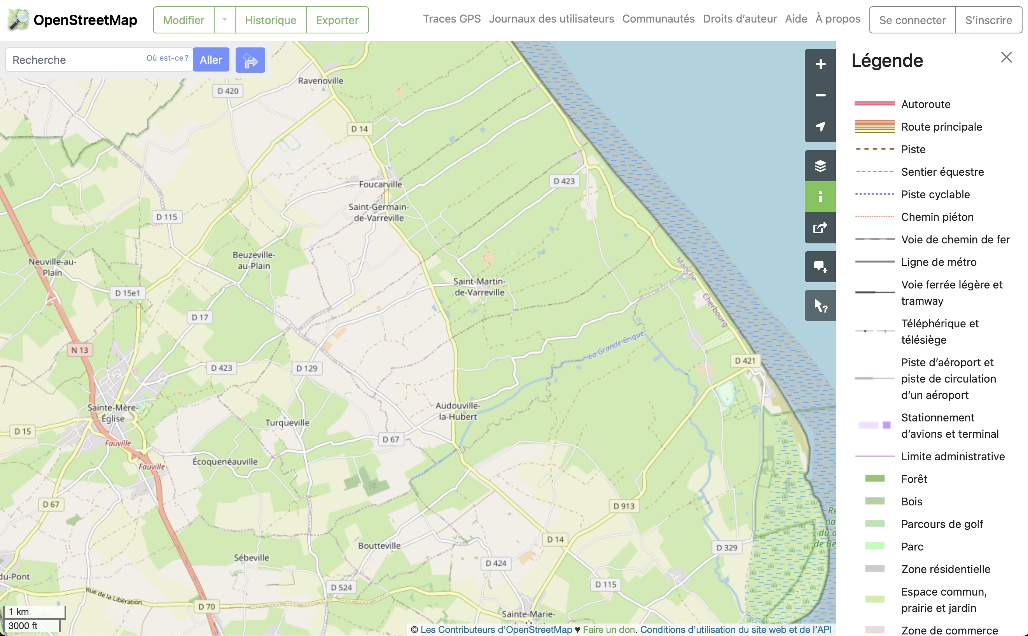
Task: Click the Saint-Martin-de-Varreville map label
Action: (x=479, y=287)
